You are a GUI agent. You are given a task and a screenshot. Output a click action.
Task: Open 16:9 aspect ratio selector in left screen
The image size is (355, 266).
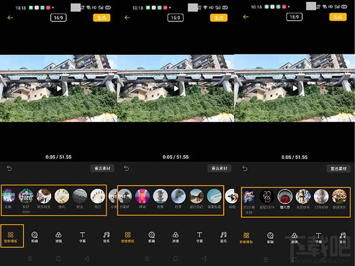point(58,18)
